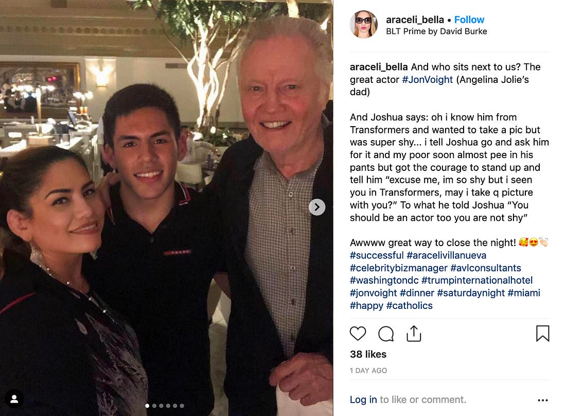Open the #washingtondc hashtag
Screen dimensions: 566x416
[x=384, y=280]
